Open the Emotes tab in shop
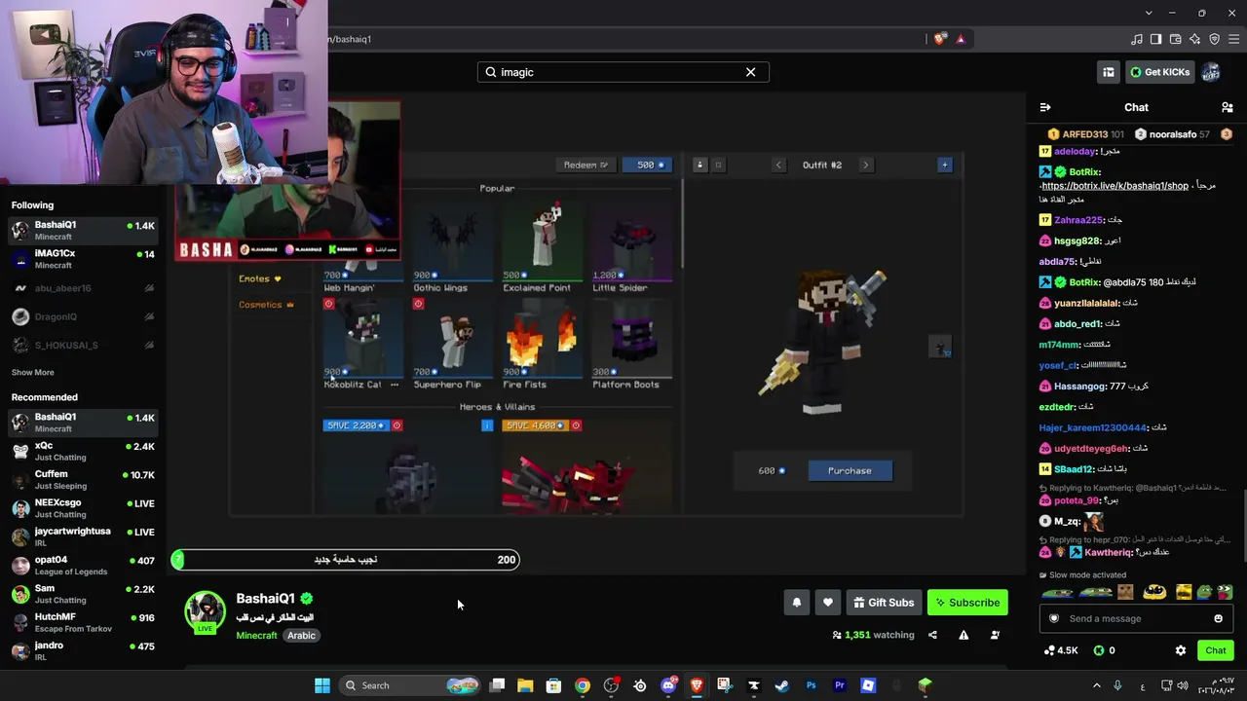Screen dimensions: 1247x701 [260, 279]
